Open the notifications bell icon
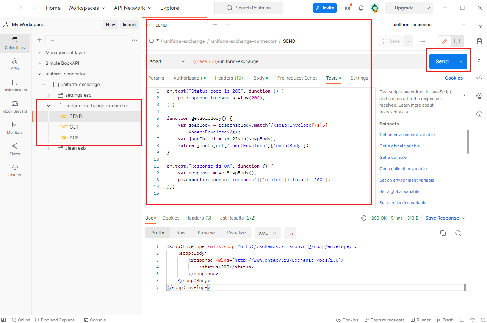 point(361,8)
